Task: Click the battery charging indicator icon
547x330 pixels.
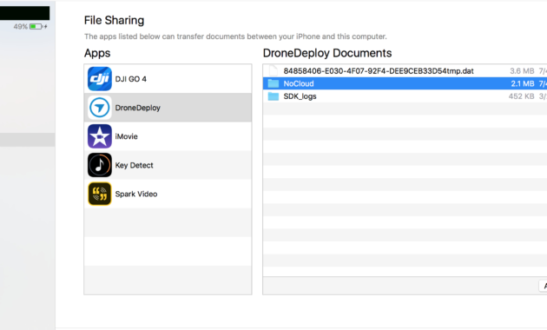Action: tap(38, 27)
